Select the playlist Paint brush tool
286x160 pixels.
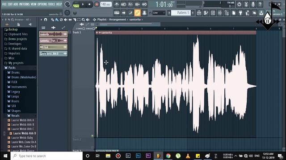57,20
